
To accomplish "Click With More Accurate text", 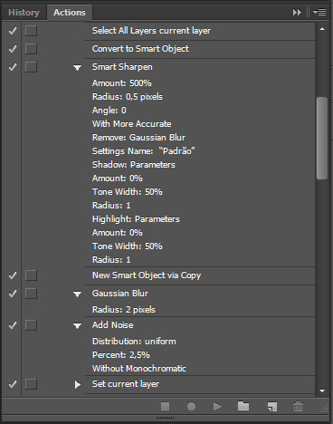I will pos(132,124).
